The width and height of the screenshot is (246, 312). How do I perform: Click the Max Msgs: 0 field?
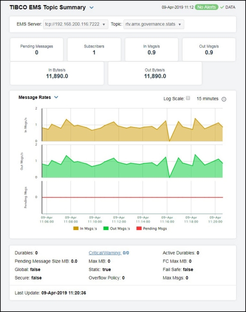coord(175,278)
